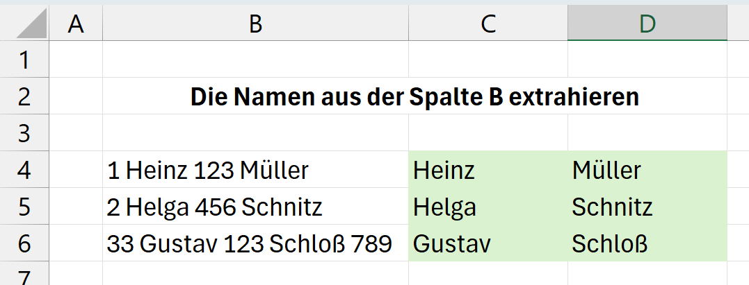
Task: Select column C header
Action: click(488, 24)
